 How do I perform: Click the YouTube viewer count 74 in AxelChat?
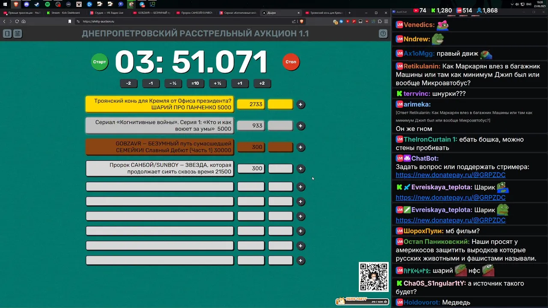[419, 11]
